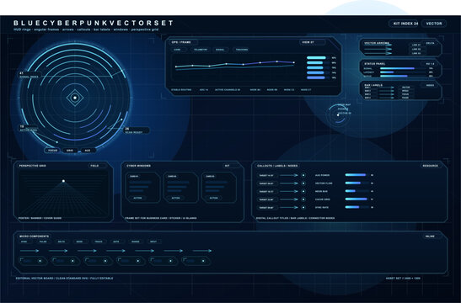The width and height of the screenshot is (461, 303).
Task: Select the TRACK micro component chip
Action: tap(99, 242)
